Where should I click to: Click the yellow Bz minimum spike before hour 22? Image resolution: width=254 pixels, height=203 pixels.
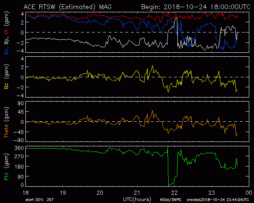168,92
